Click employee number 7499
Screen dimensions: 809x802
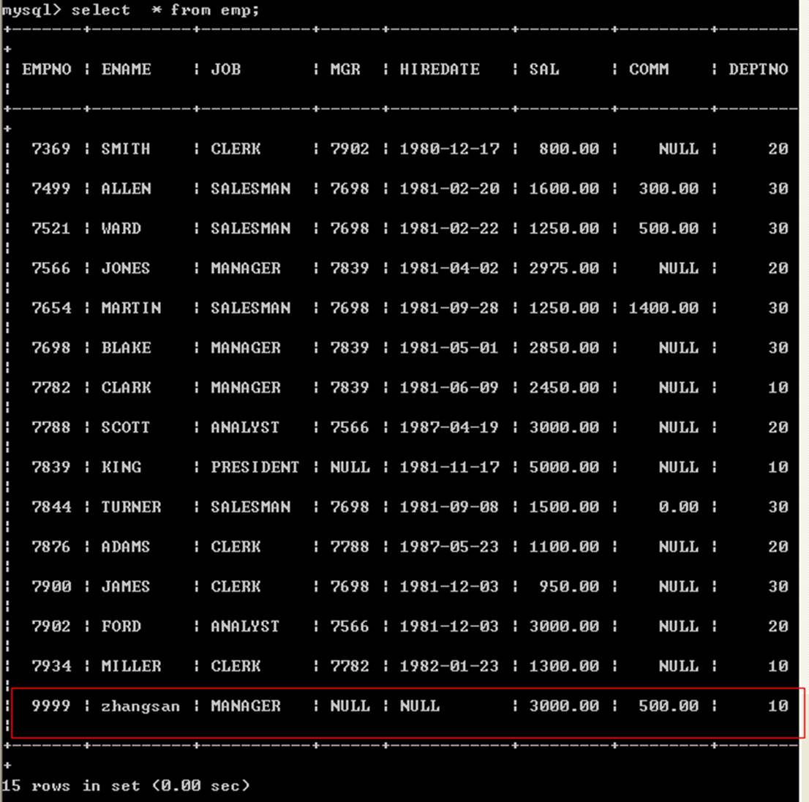pyautogui.click(x=51, y=189)
